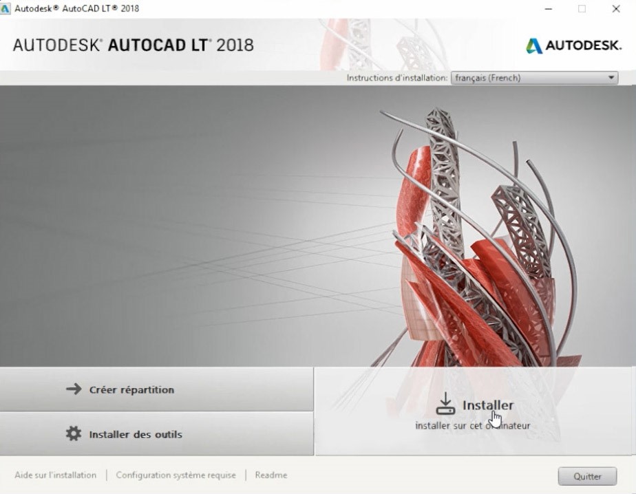Click the arrow icon beside Créer répartition
This screenshot has width=636, height=494.
point(74,389)
